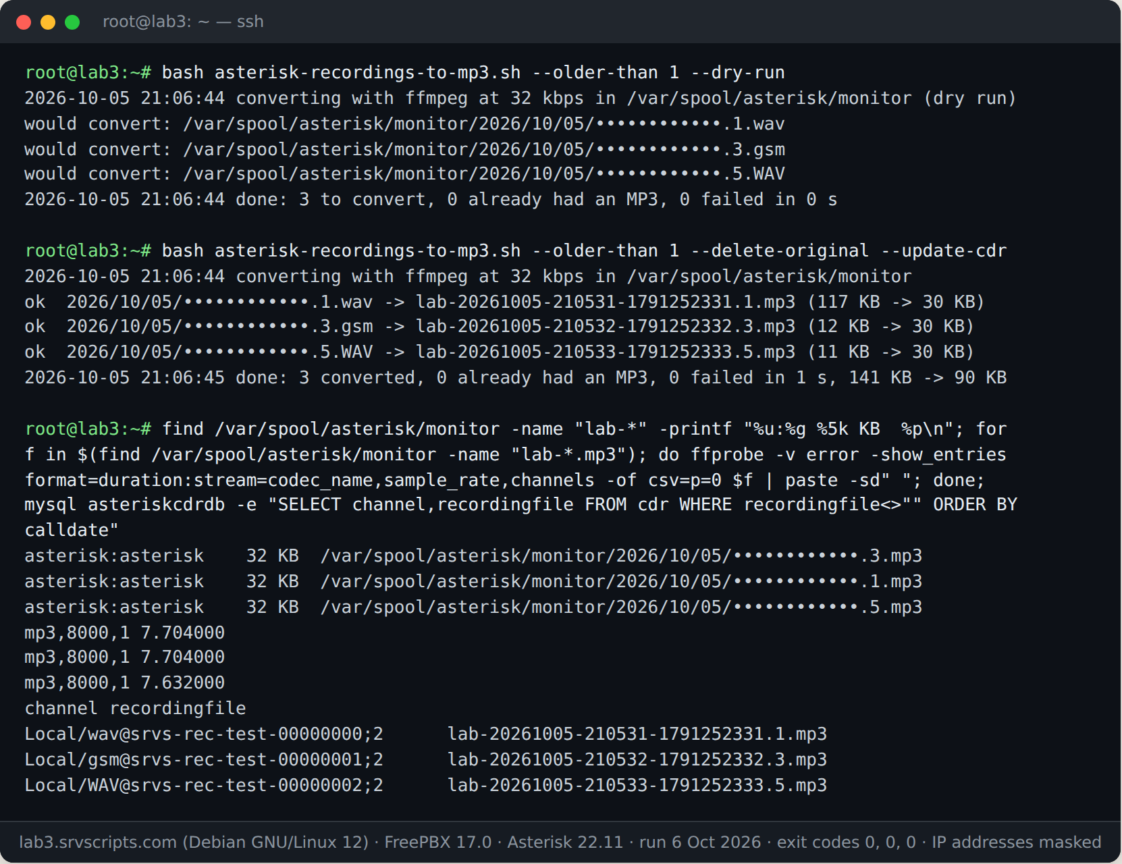Click the 'calldate"' continuation line

tap(72, 530)
